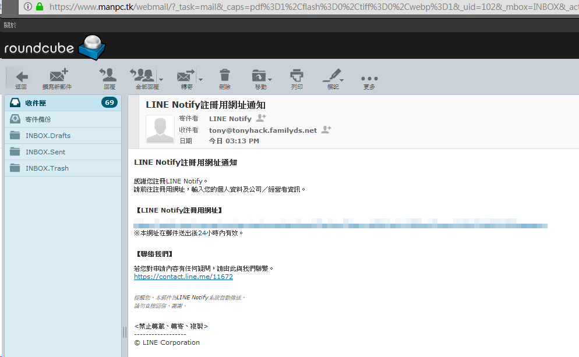View the green padlock site security info
The width and height of the screenshot is (579, 357).
40,6
